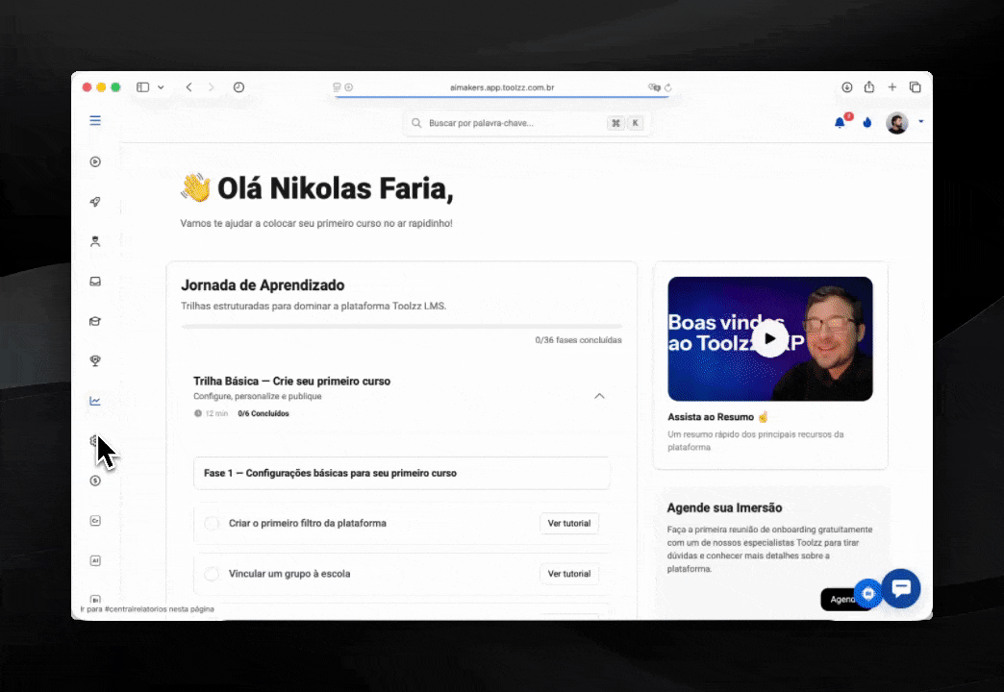Select the user avatar icon in the sidebar
The image size is (1004, 692).
pos(95,241)
